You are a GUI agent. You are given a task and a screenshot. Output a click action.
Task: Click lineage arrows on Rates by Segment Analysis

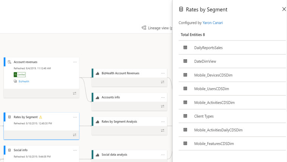162,131
